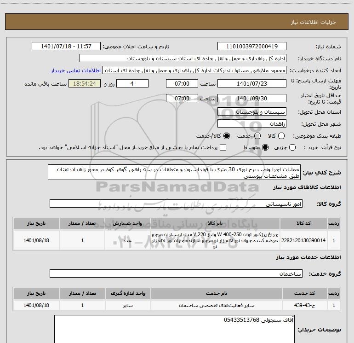Image resolution: width=354 pixels, height=343 pixels.
Task: Click the service unit cell سایر
Action: (128, 305)
